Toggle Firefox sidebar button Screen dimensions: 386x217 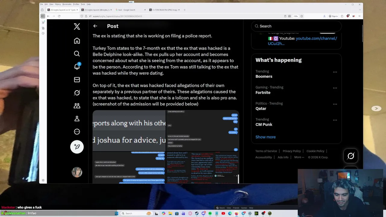[x=43, y=16]
